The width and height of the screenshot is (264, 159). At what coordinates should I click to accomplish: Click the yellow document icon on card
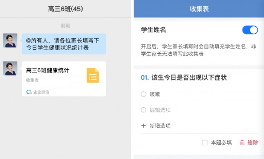tap(93, 75)
